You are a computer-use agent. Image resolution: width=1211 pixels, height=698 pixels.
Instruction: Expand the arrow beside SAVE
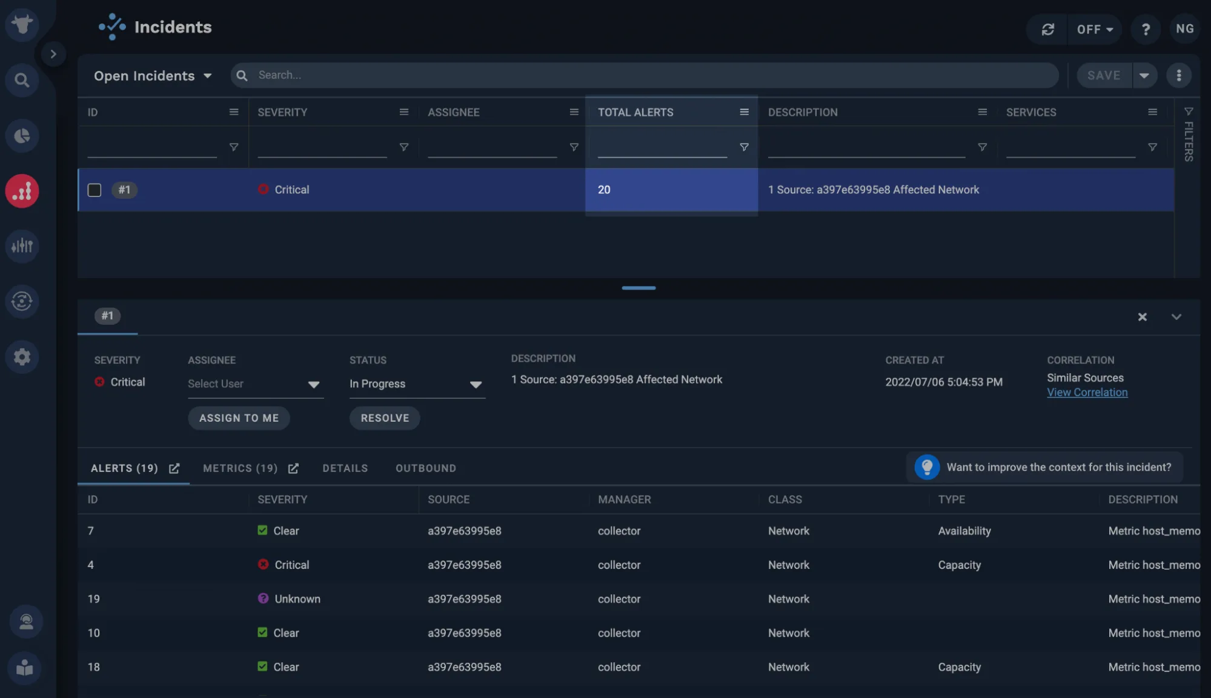click(x=1144, y=76)
